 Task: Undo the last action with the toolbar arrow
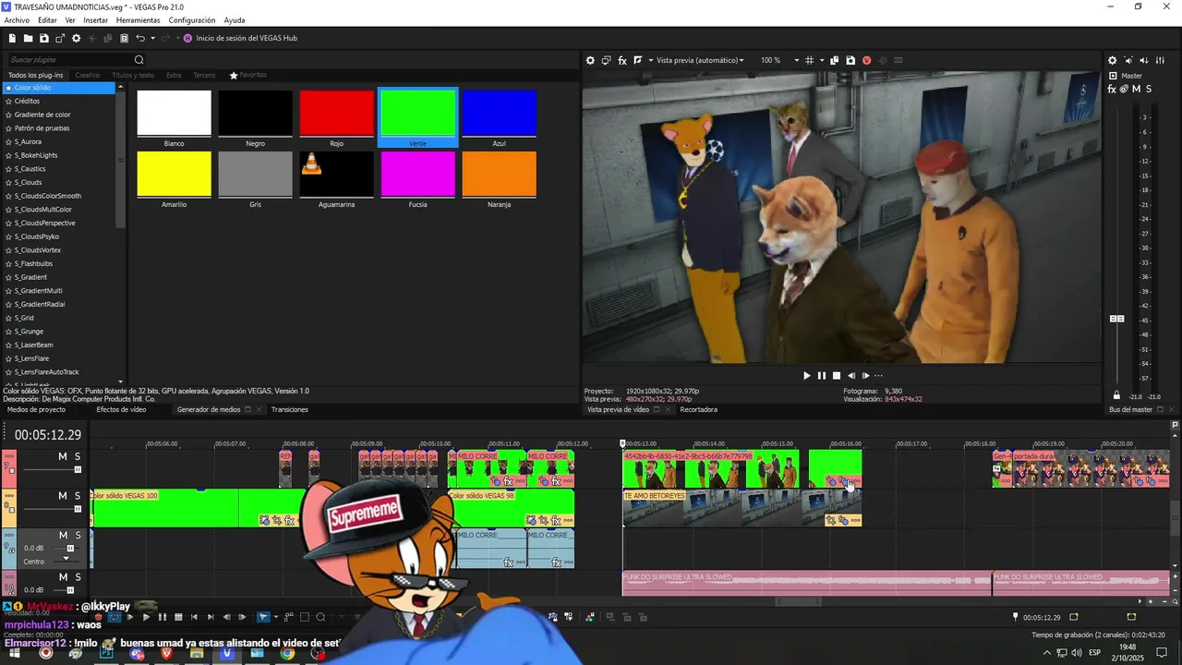pos(140,38)
